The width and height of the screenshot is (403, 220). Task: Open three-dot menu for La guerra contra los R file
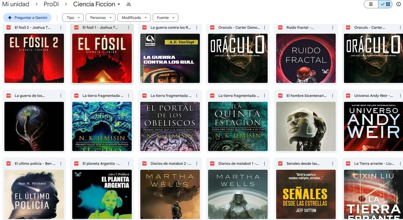tap(197, 27)
